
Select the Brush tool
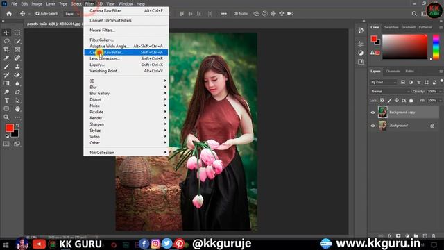[6, 67]
